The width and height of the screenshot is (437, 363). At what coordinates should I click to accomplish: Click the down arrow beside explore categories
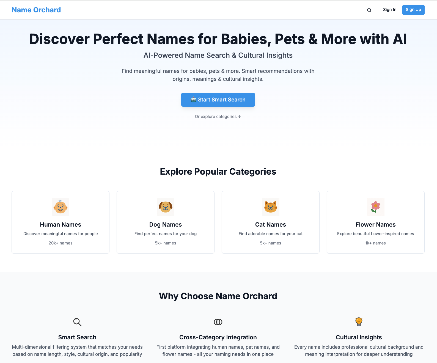tap(240, 117)
